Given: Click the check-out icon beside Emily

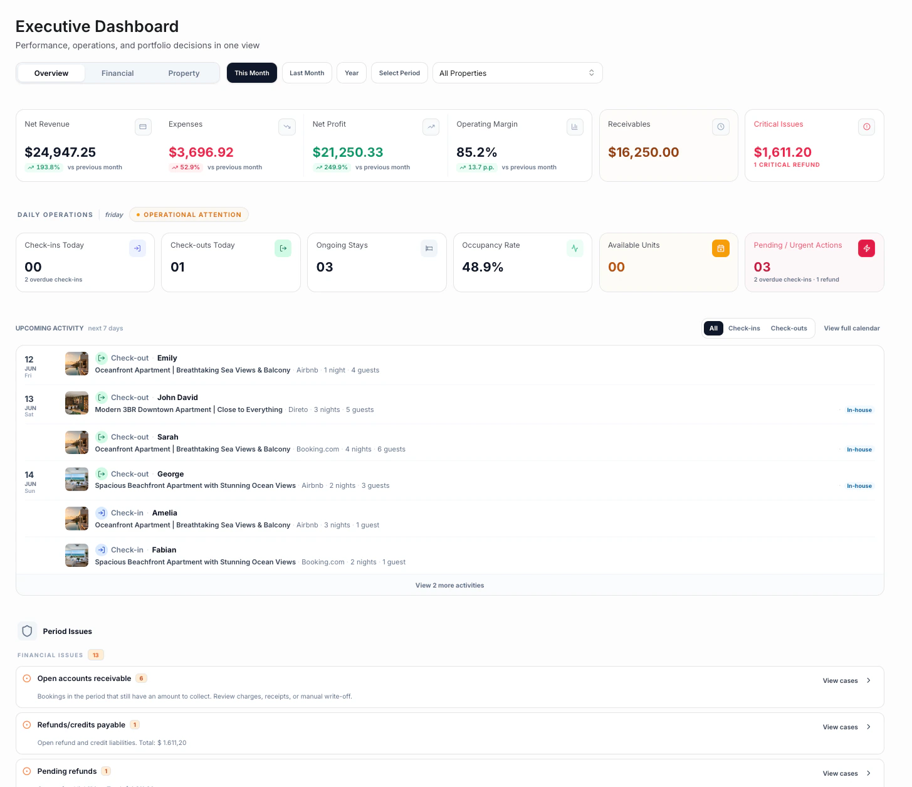Looking at the screenshot, I should pyautogui.click(x=102, y=358).
